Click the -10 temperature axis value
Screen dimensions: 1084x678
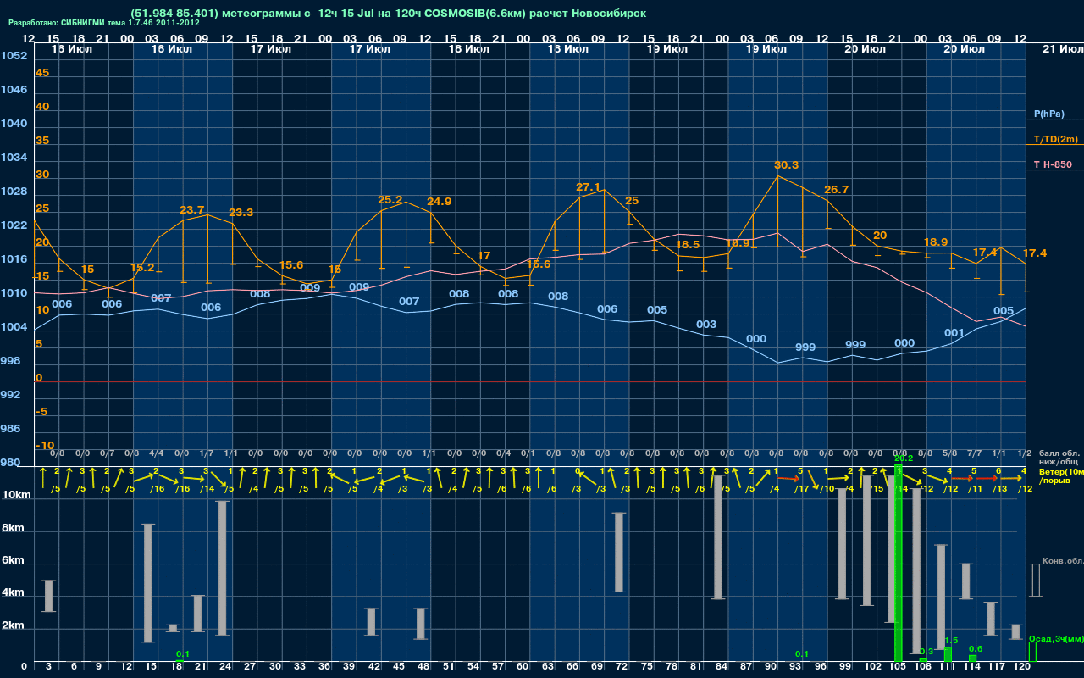(x=45, y=446)
